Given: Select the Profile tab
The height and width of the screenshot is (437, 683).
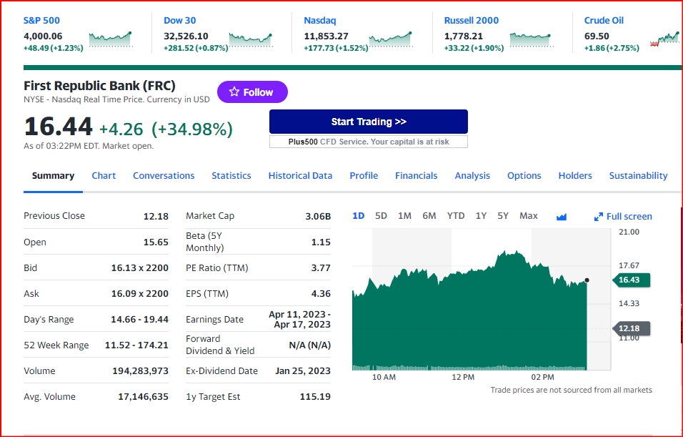Looking at the screenshot, I should (x=364, y=175).
